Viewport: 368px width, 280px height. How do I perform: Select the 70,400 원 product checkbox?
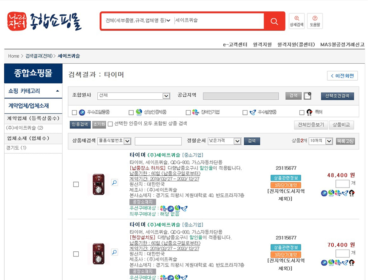[76, 254]
